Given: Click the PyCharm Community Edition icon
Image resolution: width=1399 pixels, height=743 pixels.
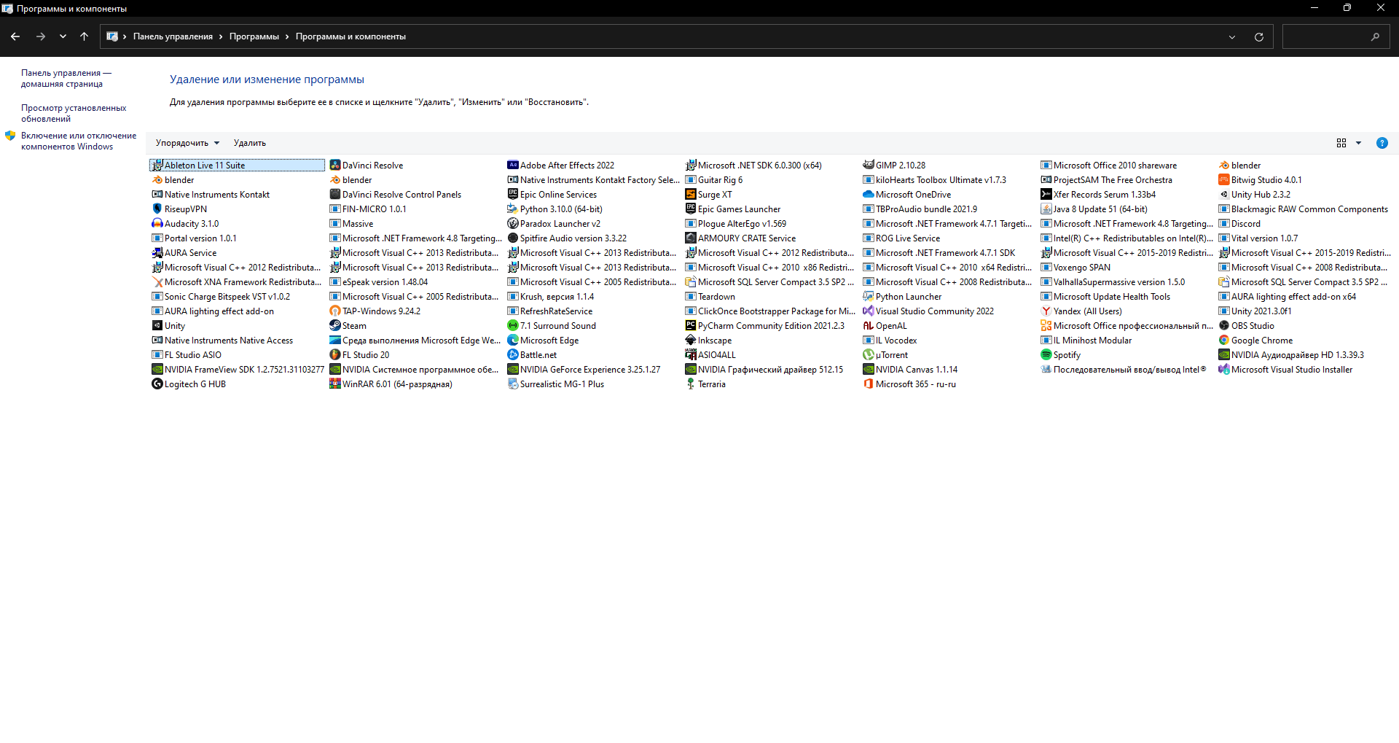Looking at the screenshot, I should [x=691, y=326].
